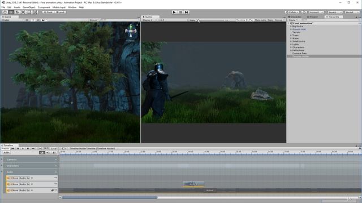Collapse the Cameras track group in Timeline

[2, 159]
